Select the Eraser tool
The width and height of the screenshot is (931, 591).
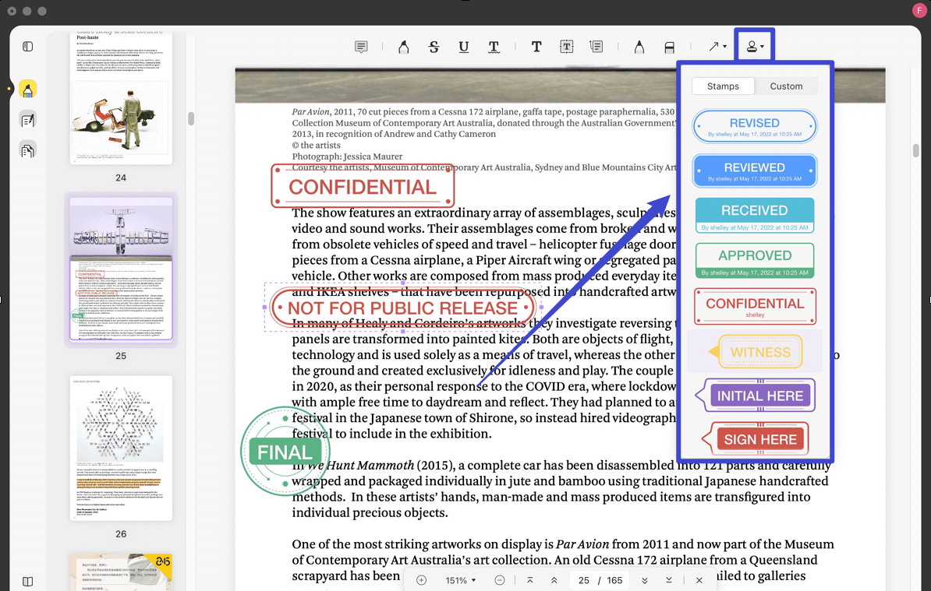669,46
